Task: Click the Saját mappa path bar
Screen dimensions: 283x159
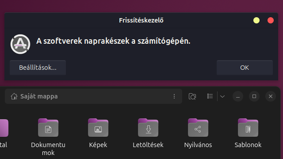Action: coord(93,96)
